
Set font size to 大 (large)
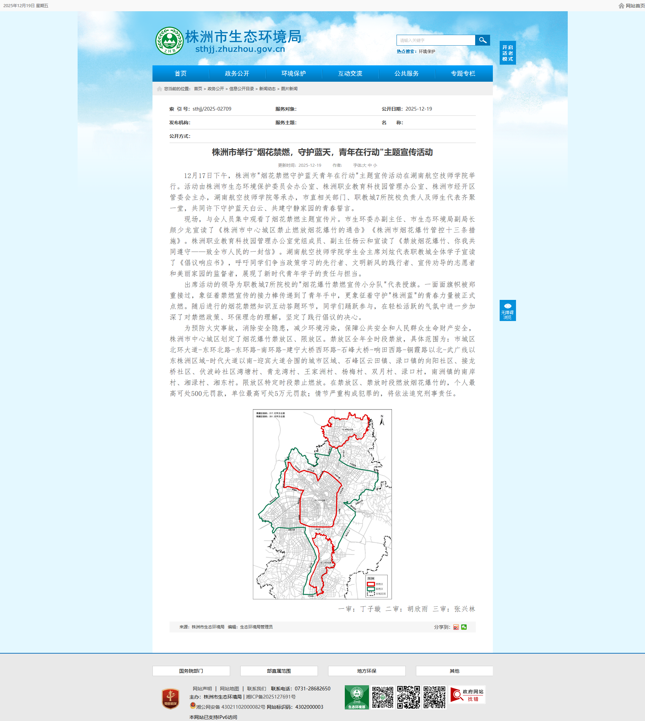[364, 165]
